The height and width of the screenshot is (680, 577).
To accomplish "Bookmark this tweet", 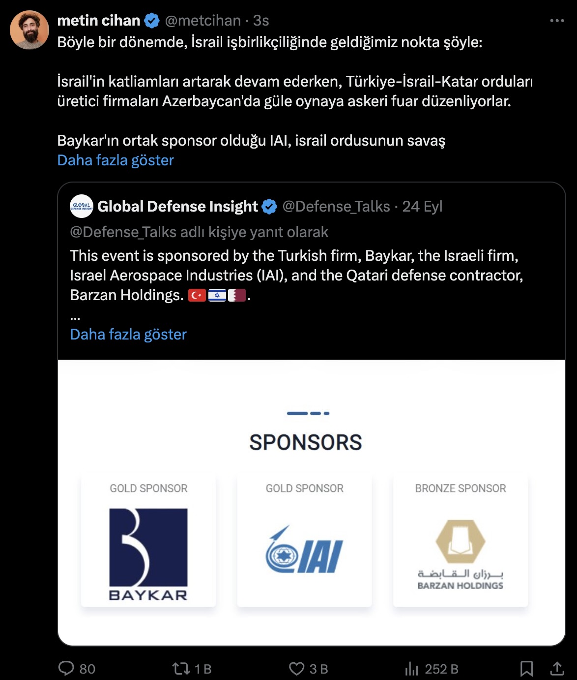I will 526,669.
